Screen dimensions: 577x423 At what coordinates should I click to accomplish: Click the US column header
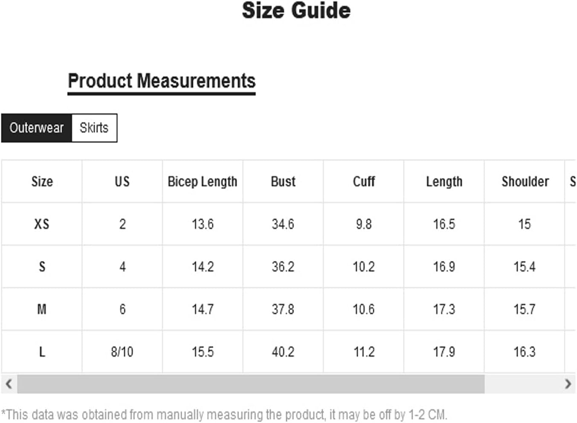coord(122,181)
